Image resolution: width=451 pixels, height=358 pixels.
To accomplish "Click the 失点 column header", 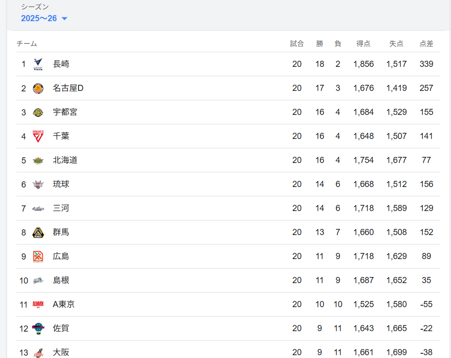I will click(396, 43).
